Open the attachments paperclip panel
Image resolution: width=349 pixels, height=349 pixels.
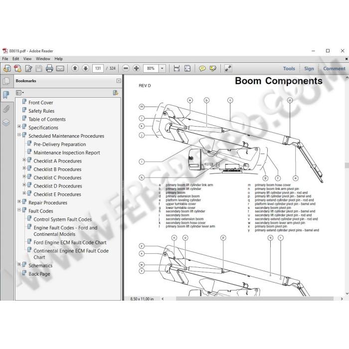pos(6,109)
